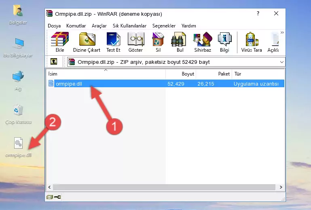311x210 pixels.
Task: Click the horizontal scrollbar track
Action: [x=164, y=187]
